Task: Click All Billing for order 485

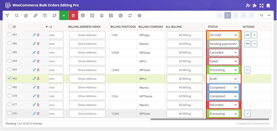Action: [185, 53]
